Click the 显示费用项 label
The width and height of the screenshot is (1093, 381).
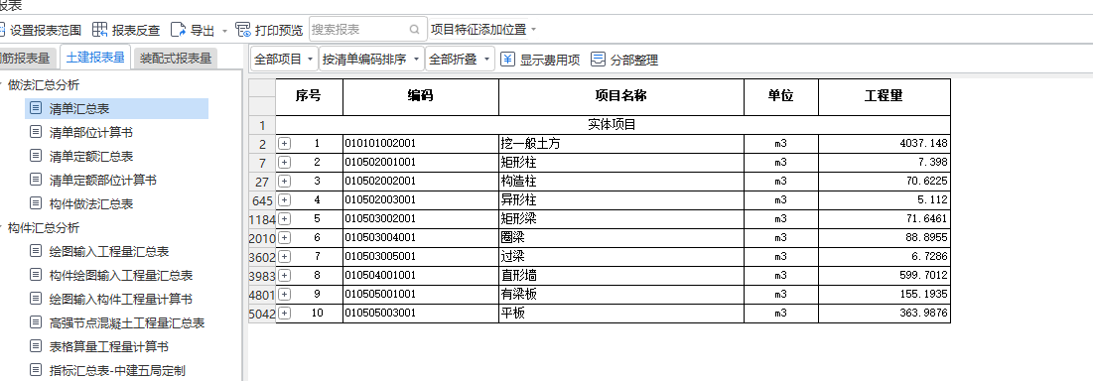550,60
